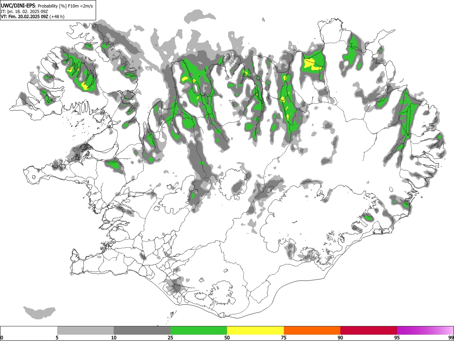Image resolution: width=454 pixels, height=341 pixels.
Task: Click the 'IT: þri. 18. 02. 2025 09Z' line
Action: point(24,11)
